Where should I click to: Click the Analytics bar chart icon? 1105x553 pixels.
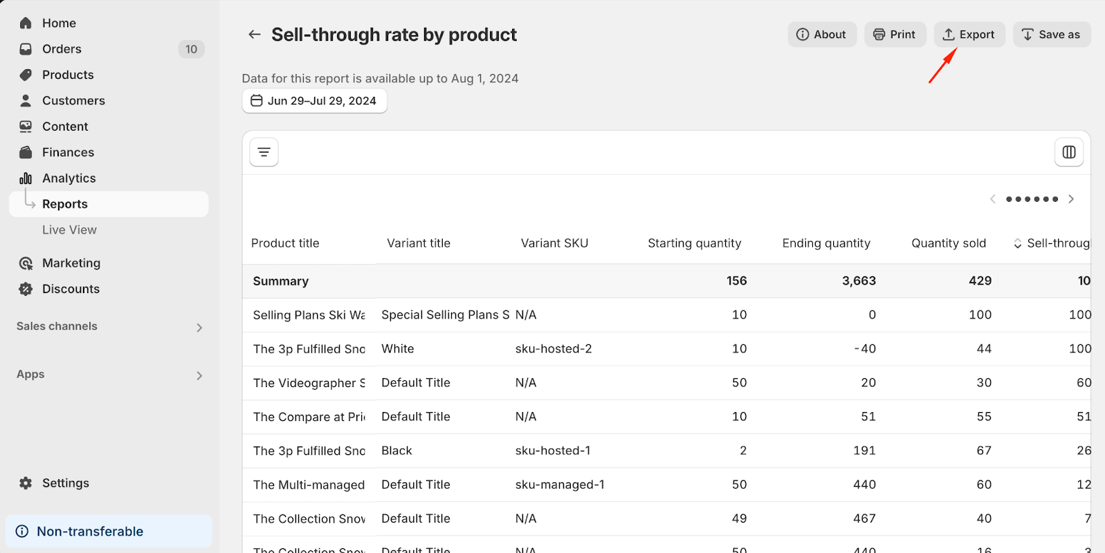(x=26, y=178)
